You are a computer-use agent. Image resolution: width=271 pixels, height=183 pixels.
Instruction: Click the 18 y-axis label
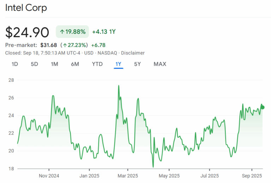click(11, 169)
